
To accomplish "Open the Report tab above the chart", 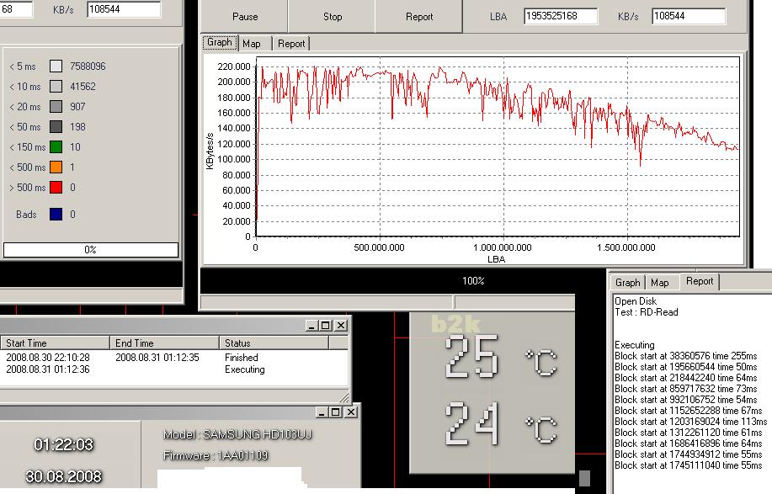I will [291, 44].
